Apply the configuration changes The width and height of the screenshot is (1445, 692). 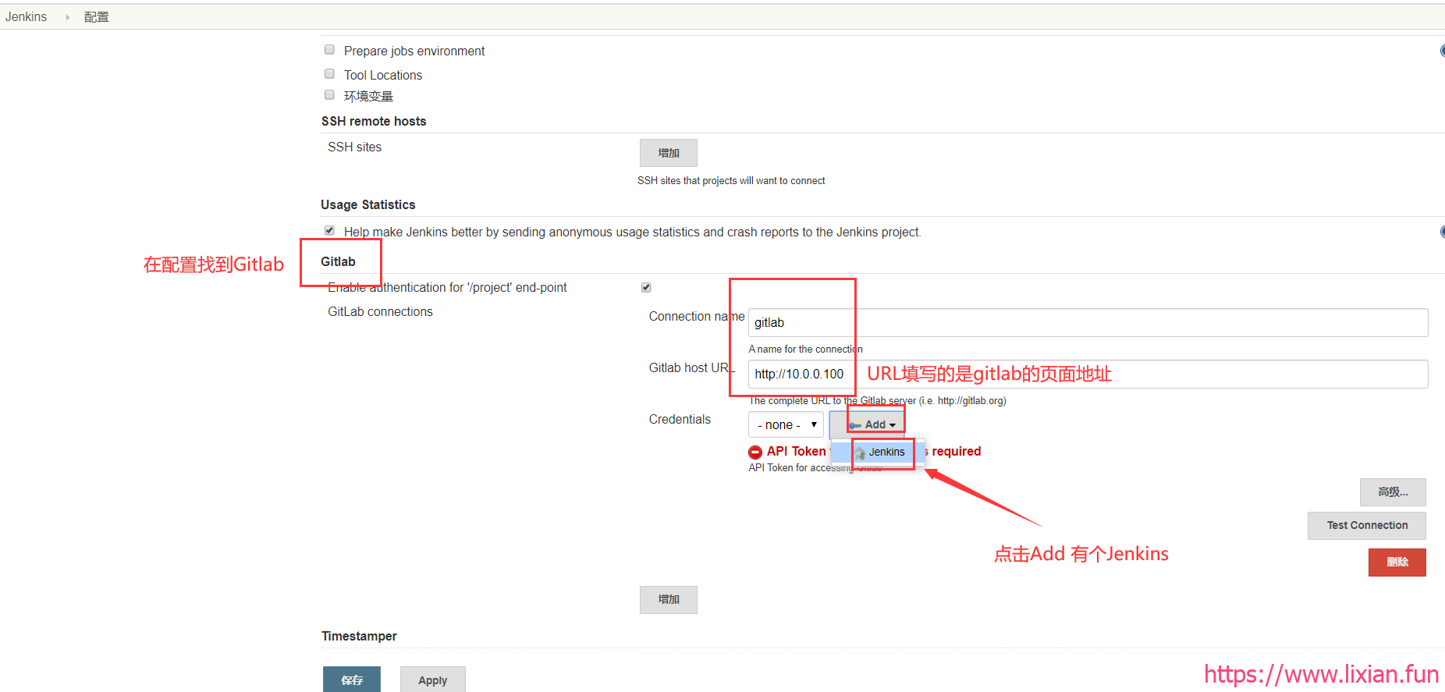tap(433, 680)
